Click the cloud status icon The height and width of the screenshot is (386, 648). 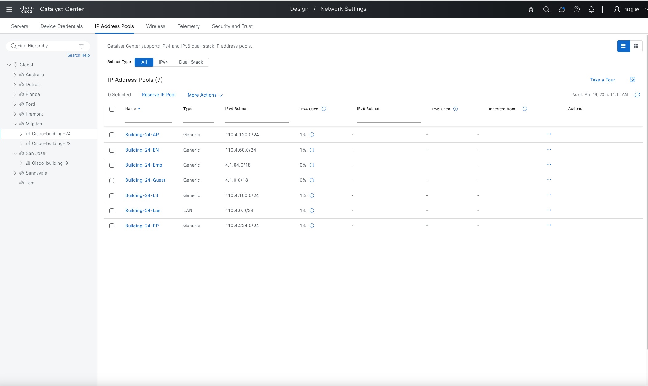[x=561, y=10]
